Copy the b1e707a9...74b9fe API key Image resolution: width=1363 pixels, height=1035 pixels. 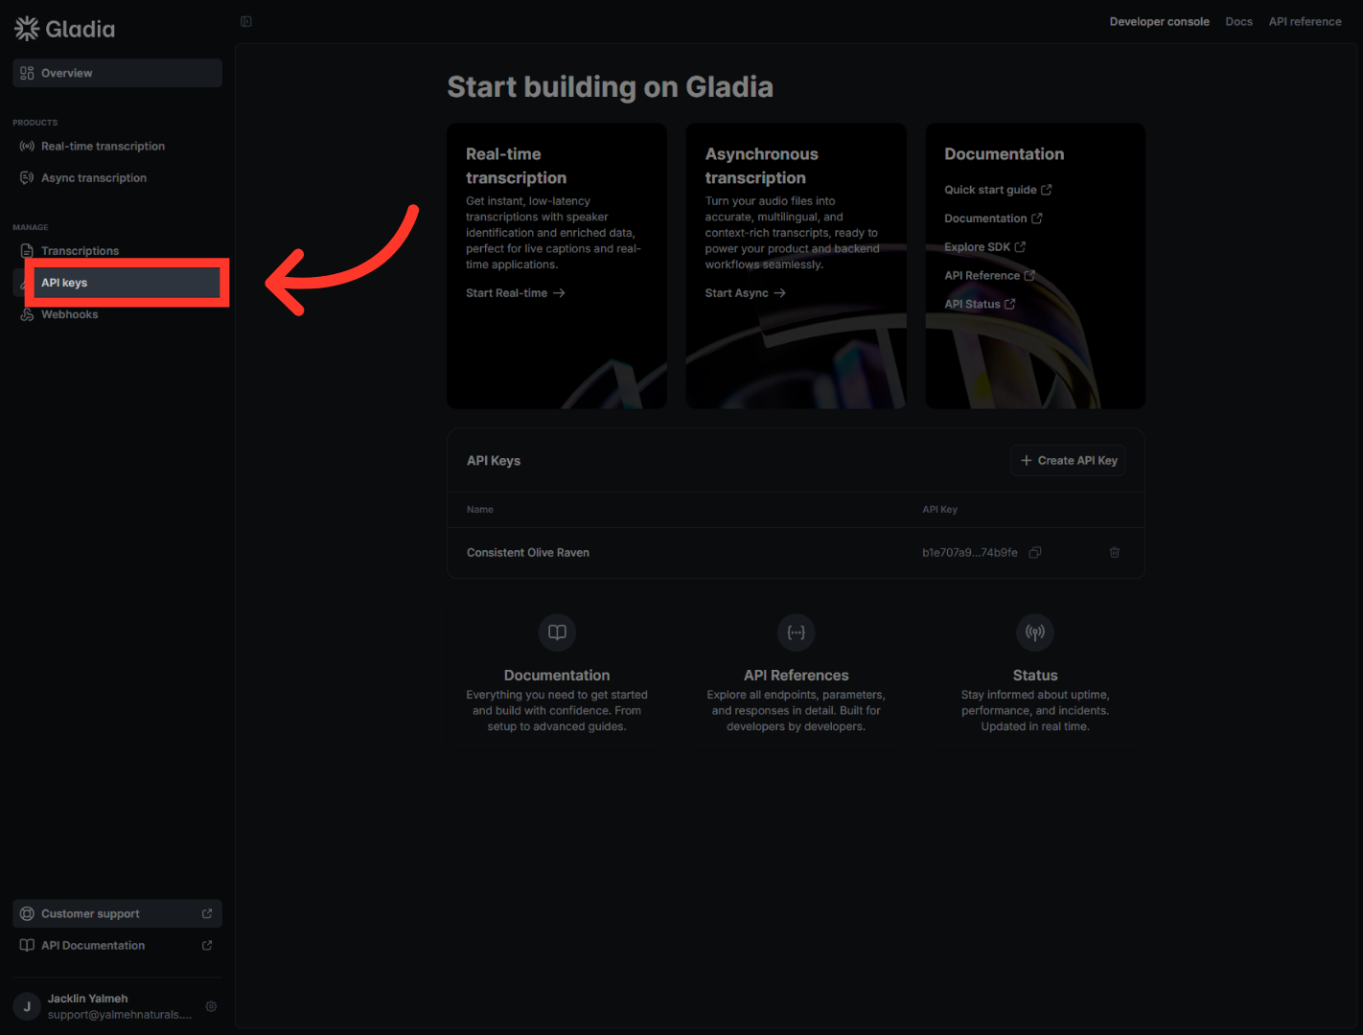[1035, 553]
